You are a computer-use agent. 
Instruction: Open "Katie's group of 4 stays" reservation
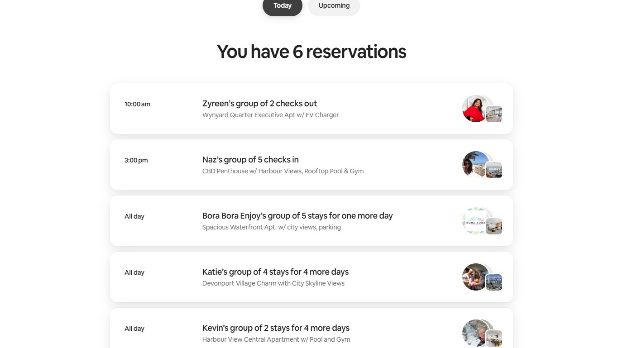click(x=311, y=277)
